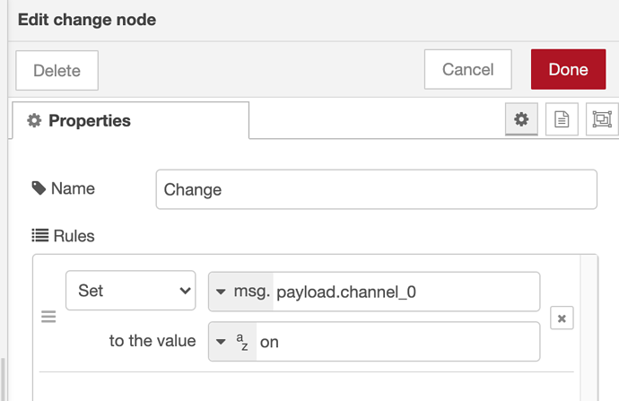
Task: Click the Rules list icon
Action: tap(40, 236)
